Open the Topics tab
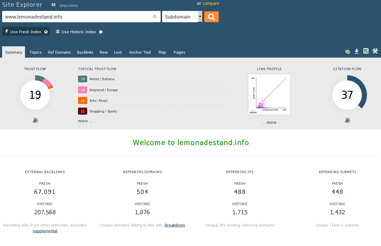Screen dimensions: 381x246 coord(36,52)
